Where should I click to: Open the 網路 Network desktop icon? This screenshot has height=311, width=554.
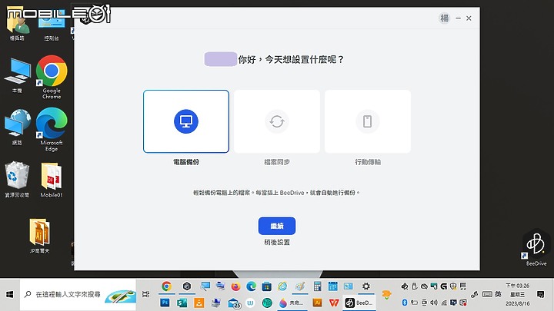[17, 127]
